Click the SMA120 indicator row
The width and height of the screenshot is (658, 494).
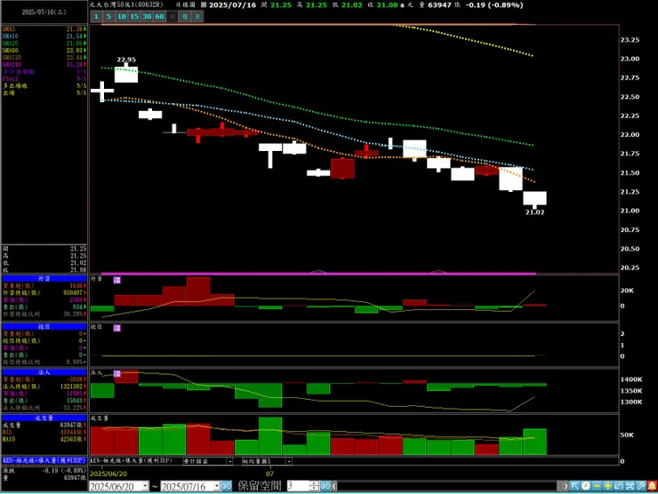[44, 58]
